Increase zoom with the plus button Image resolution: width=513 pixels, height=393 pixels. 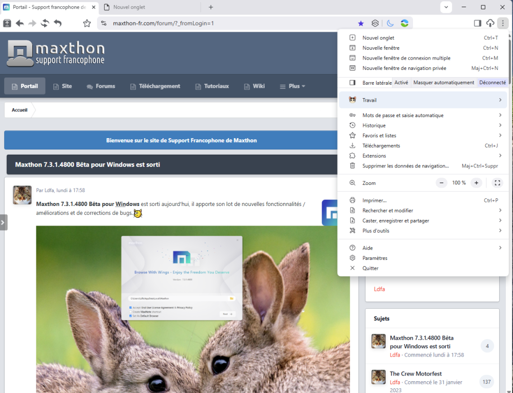click(x=476, y=183)
